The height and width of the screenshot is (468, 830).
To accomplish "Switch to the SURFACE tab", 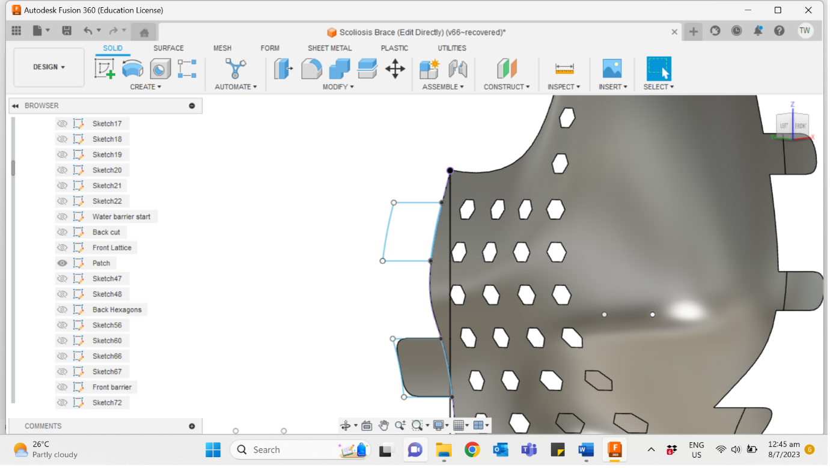I will [168, 48].
